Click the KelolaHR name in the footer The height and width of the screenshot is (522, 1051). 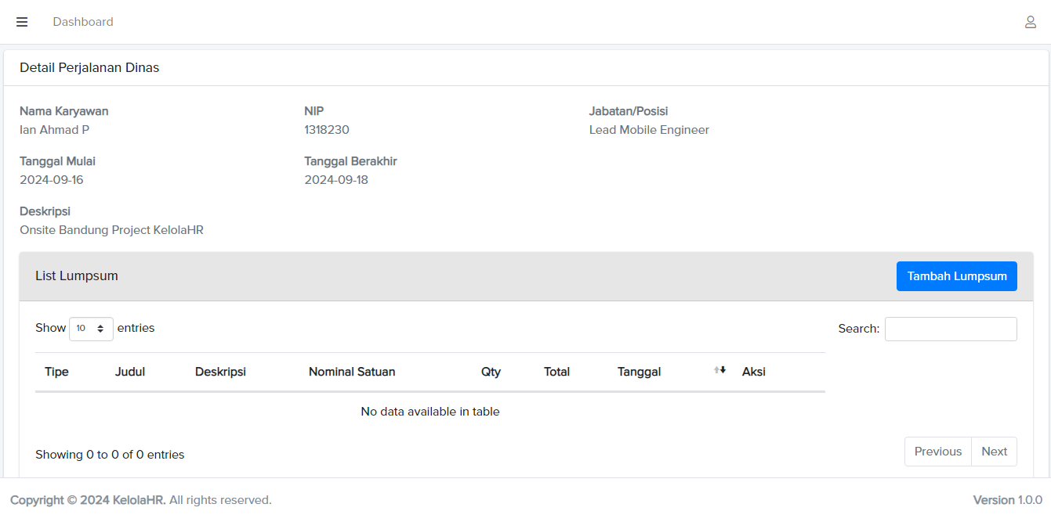[139, 500]
